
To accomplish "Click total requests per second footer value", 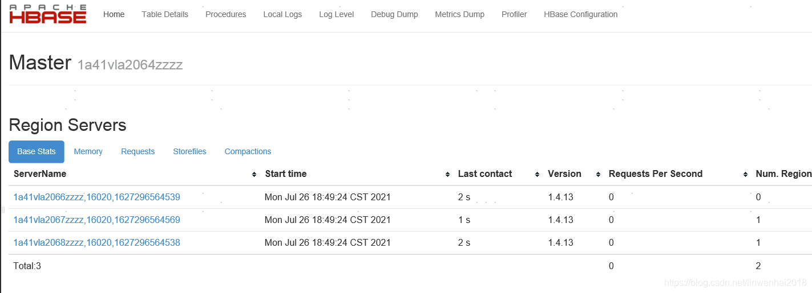I will click(611, 266).
